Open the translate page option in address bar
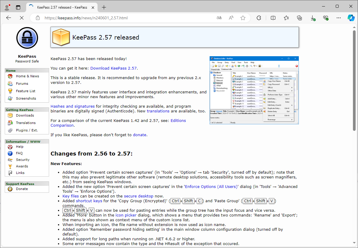The image size is (358, 248). point(219,18)
